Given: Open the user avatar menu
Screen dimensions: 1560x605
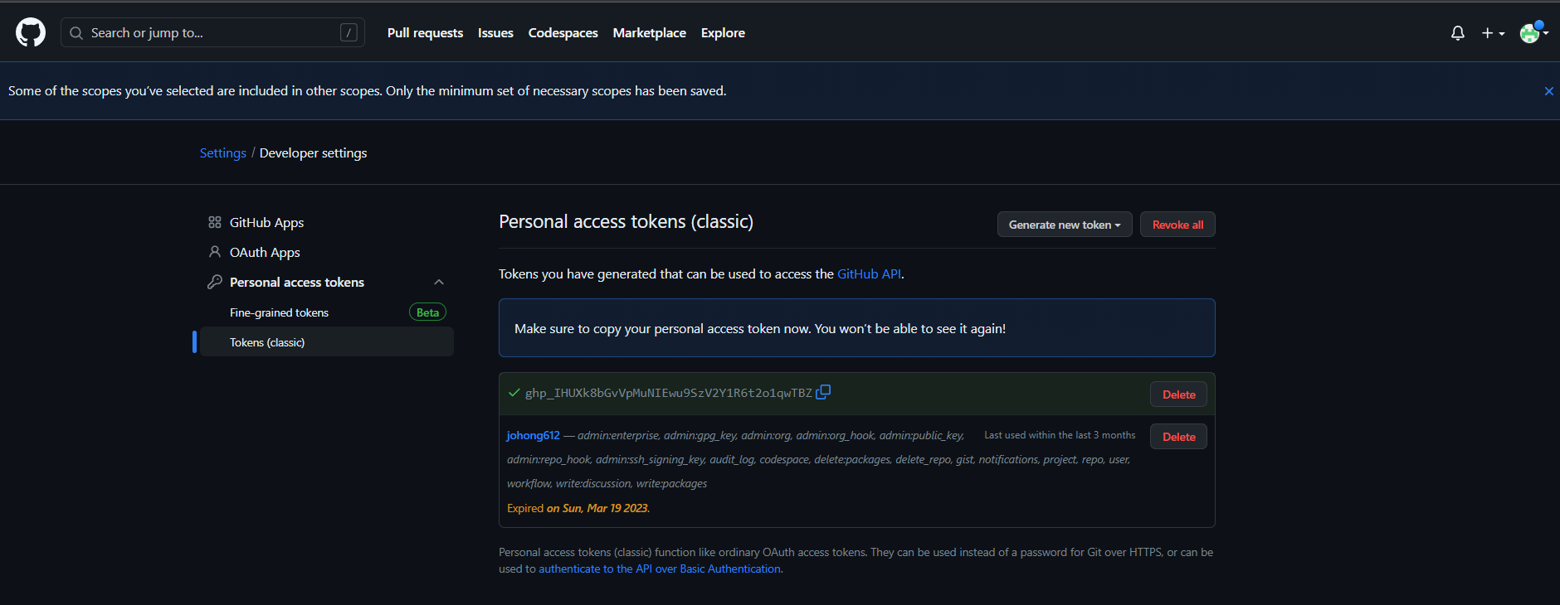Looking at the screenshot, I should click(1533, 33).
